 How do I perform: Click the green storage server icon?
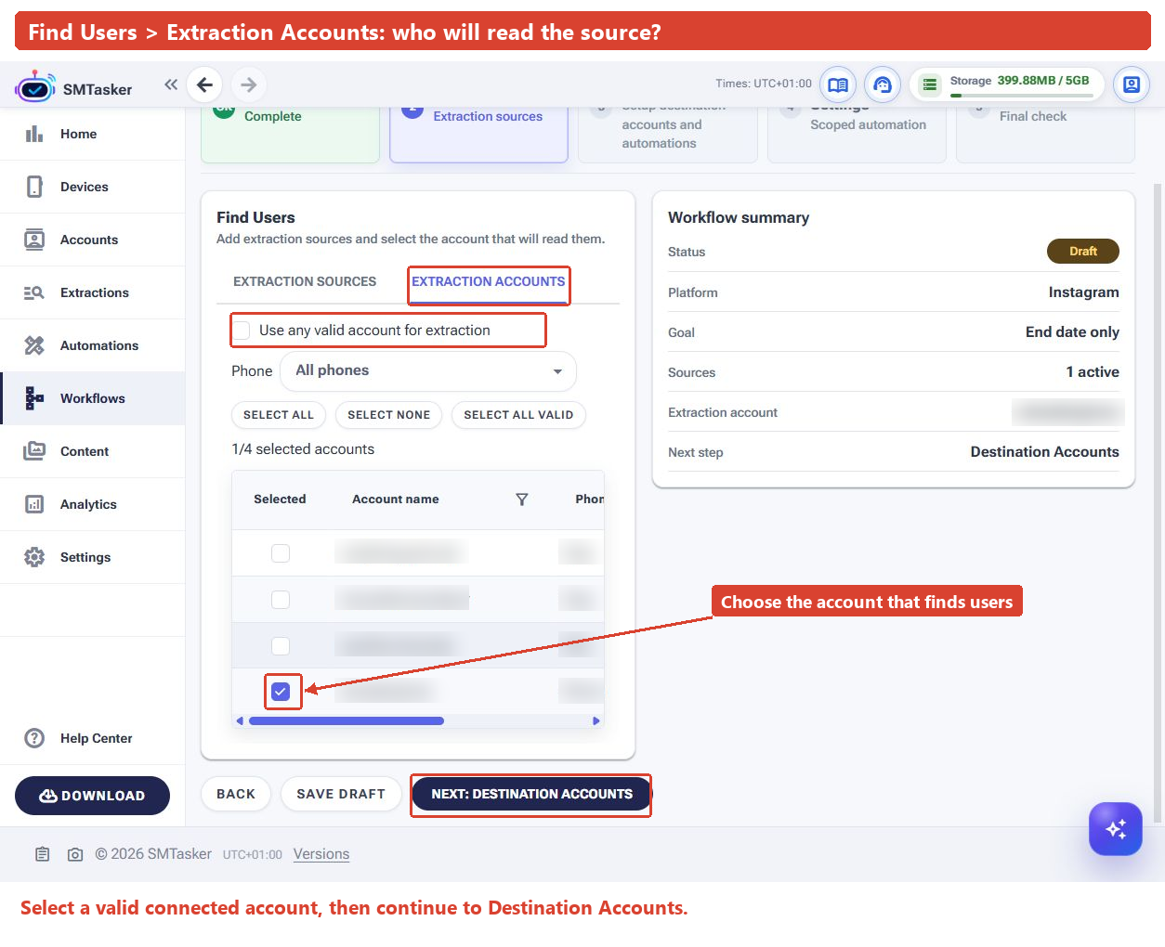point(930,84)
